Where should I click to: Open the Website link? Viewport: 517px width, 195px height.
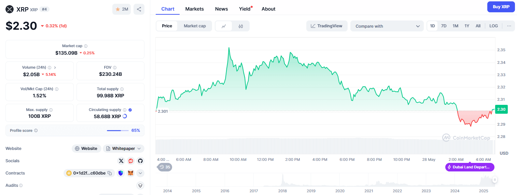[86, 149]
